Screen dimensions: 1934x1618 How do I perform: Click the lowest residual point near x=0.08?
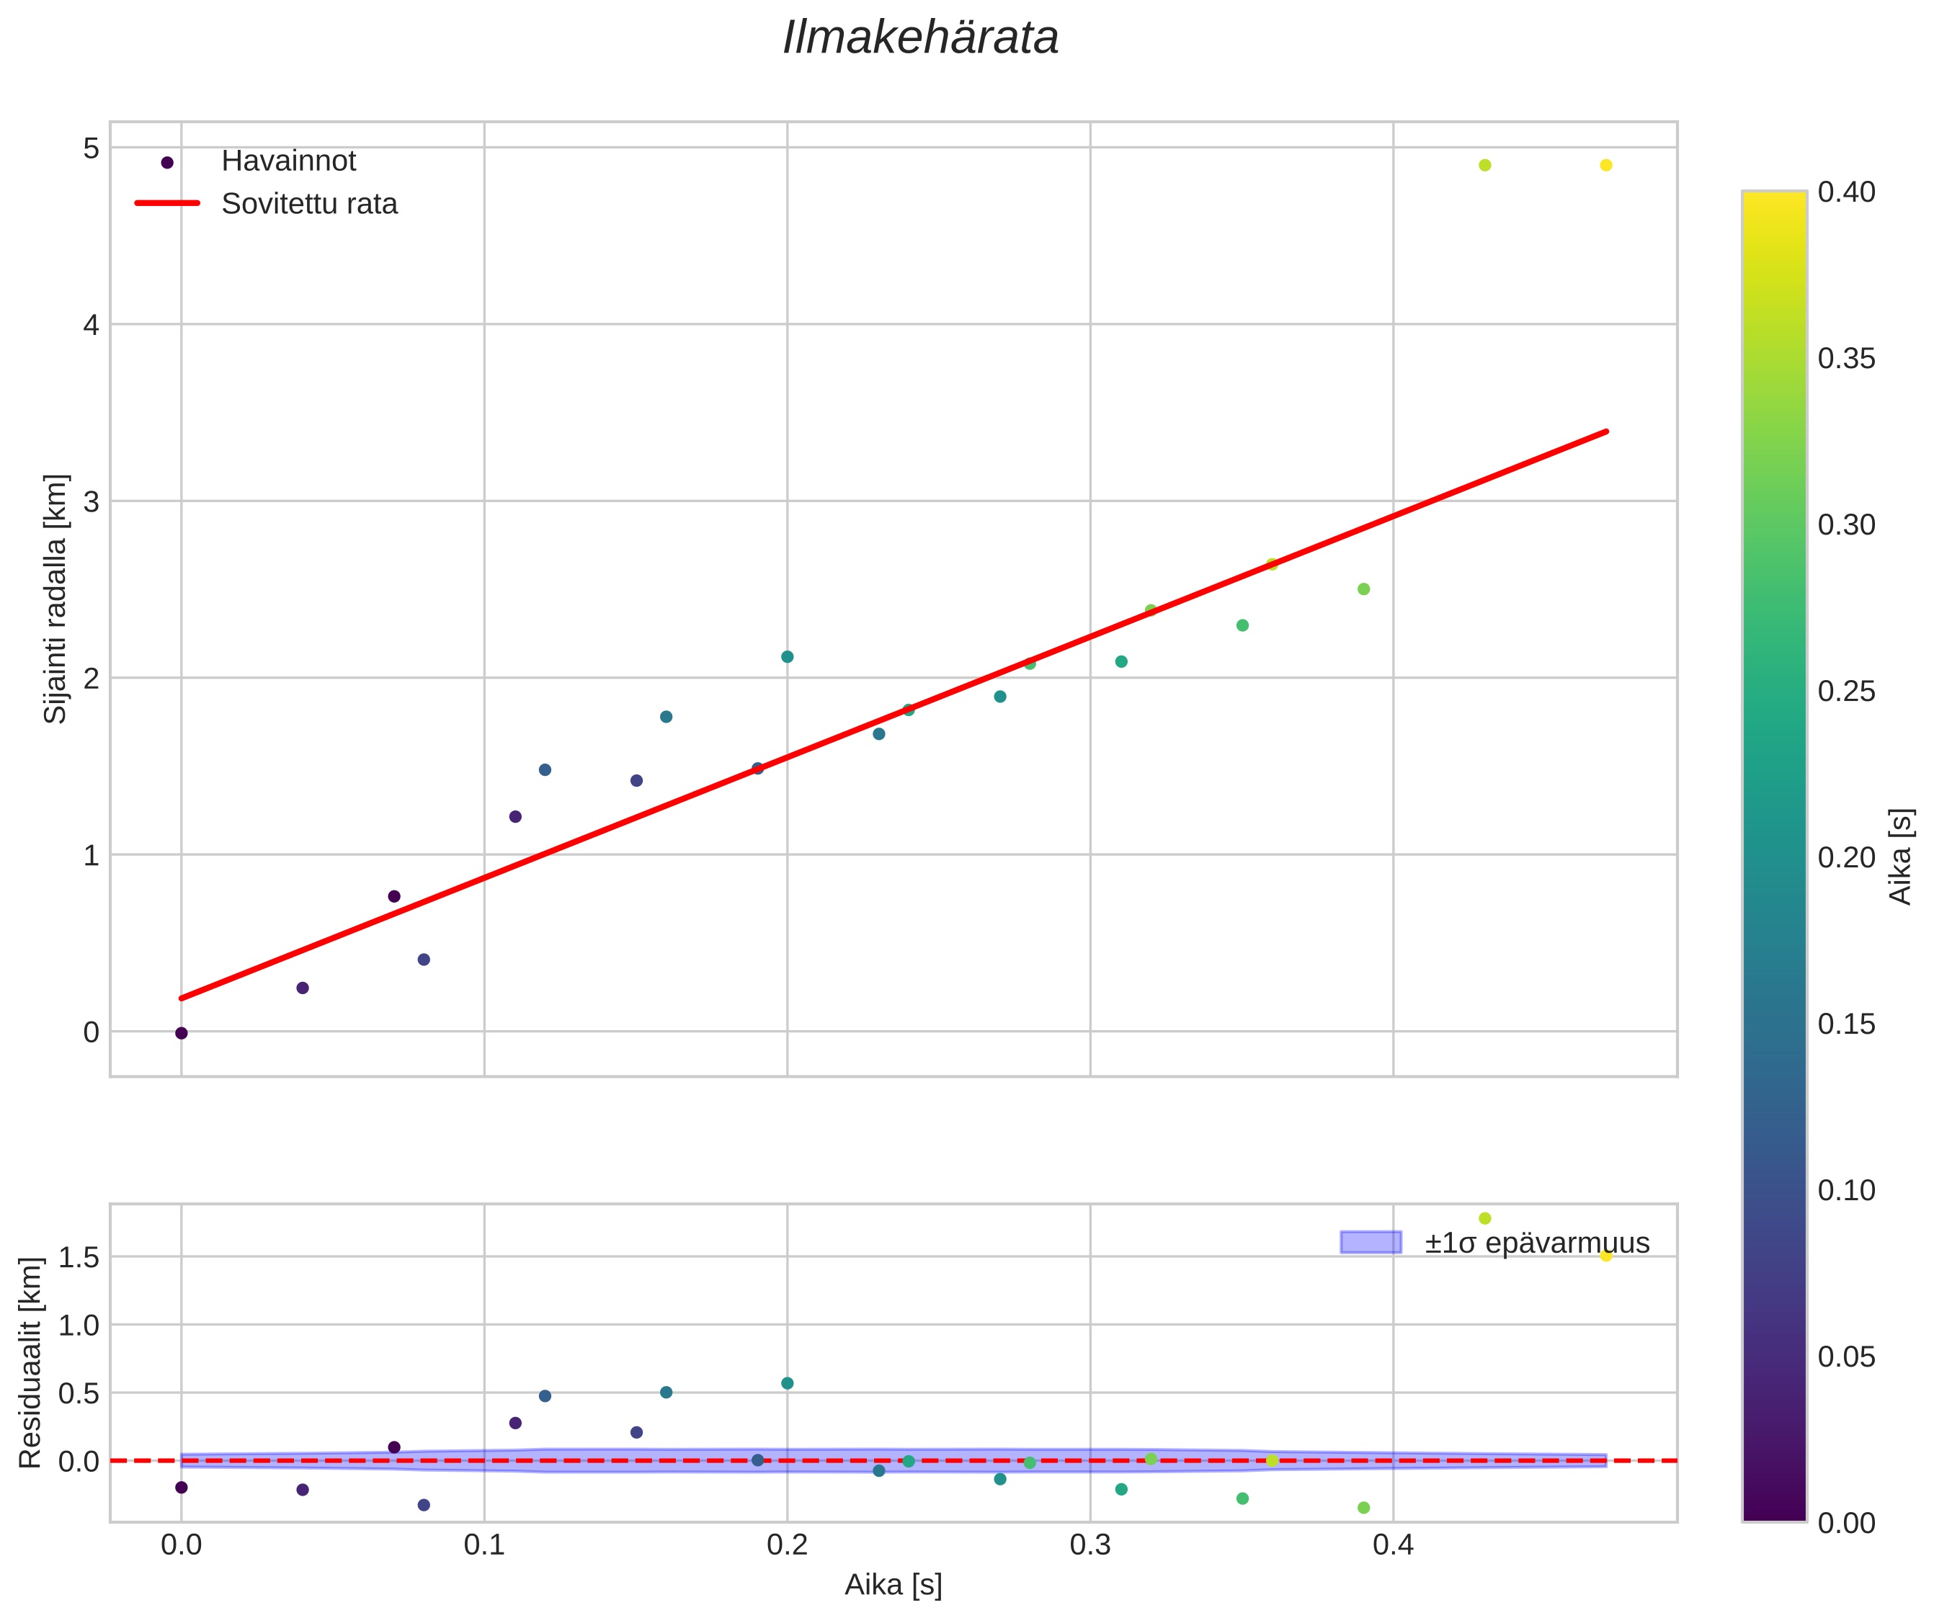pos(424,1505)
